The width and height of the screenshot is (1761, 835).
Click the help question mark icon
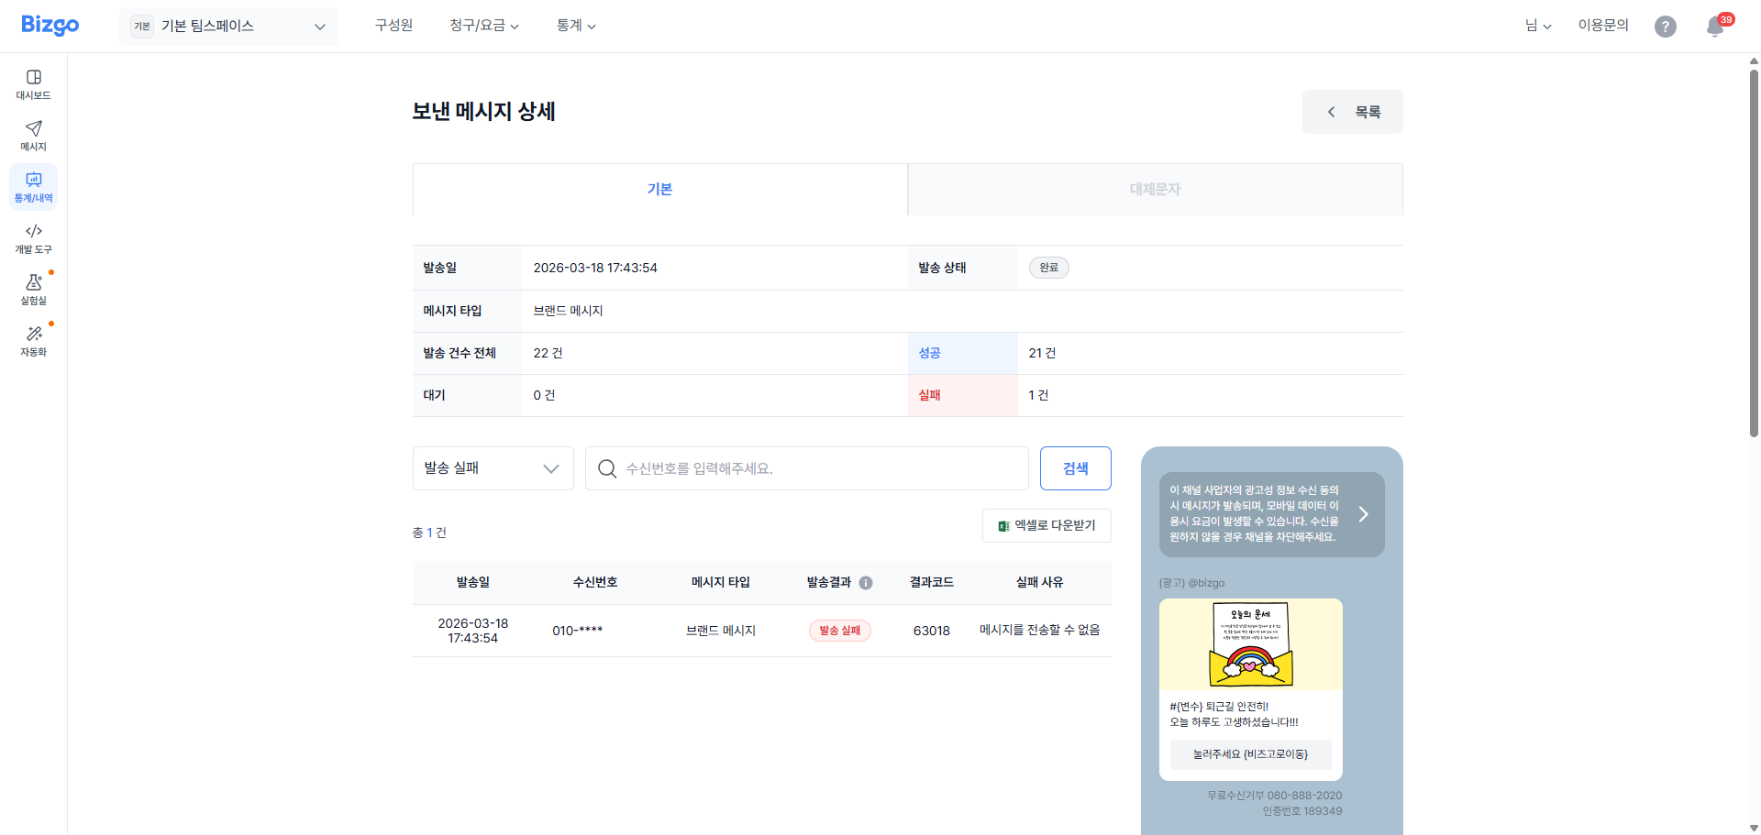(x=1666, y=27)
